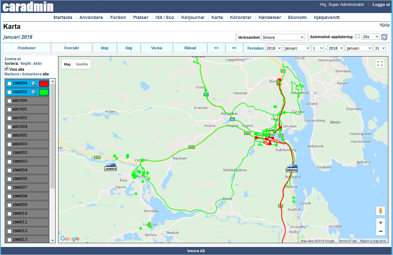The image size is (393, 255).
Task: Open the Fordon menu
Action: point(118,17)
